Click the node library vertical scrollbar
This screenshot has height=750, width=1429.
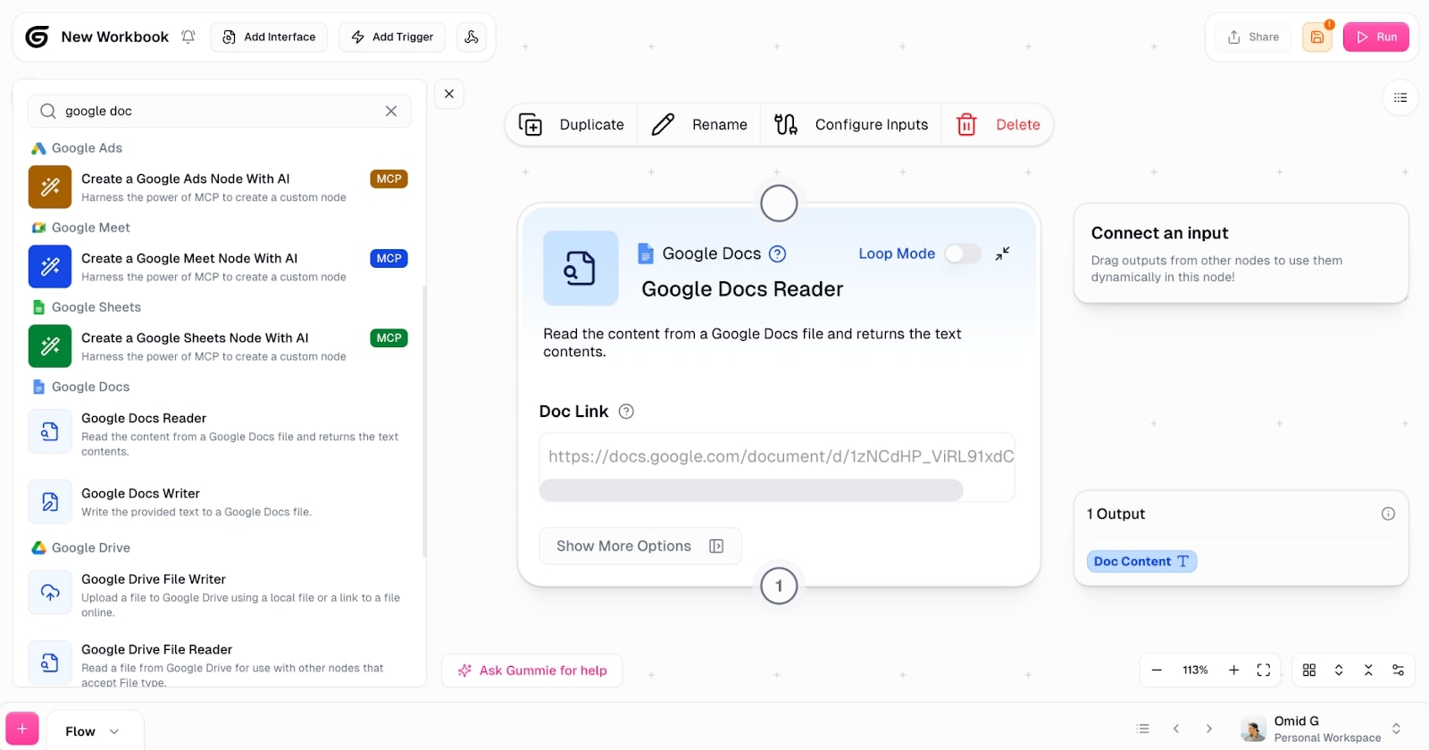coord(424,421)
